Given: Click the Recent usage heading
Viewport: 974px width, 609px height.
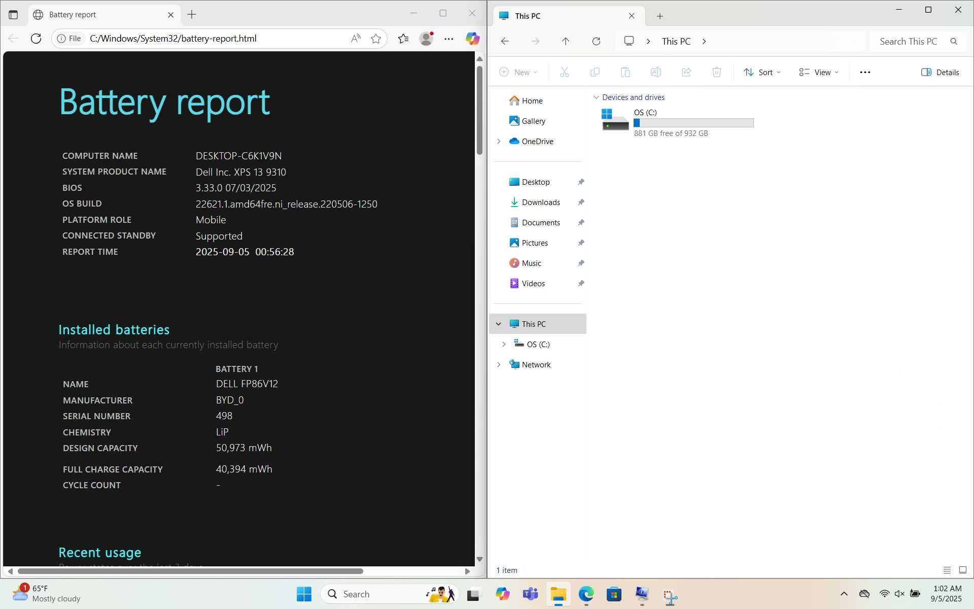Looking at the screenshot, I should 100,552.
